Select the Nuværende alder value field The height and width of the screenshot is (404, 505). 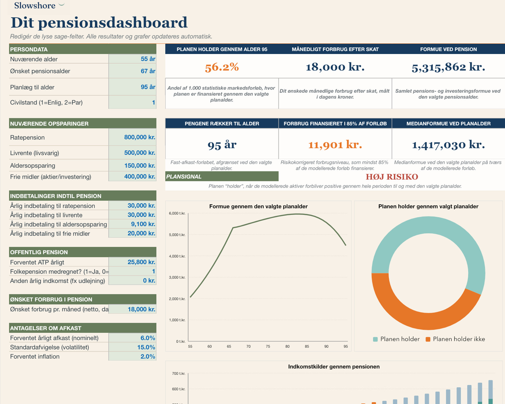pos(133,59)
